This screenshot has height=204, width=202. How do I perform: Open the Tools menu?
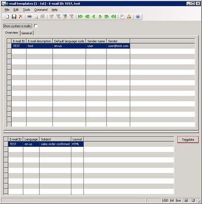(x=27, y=10)
